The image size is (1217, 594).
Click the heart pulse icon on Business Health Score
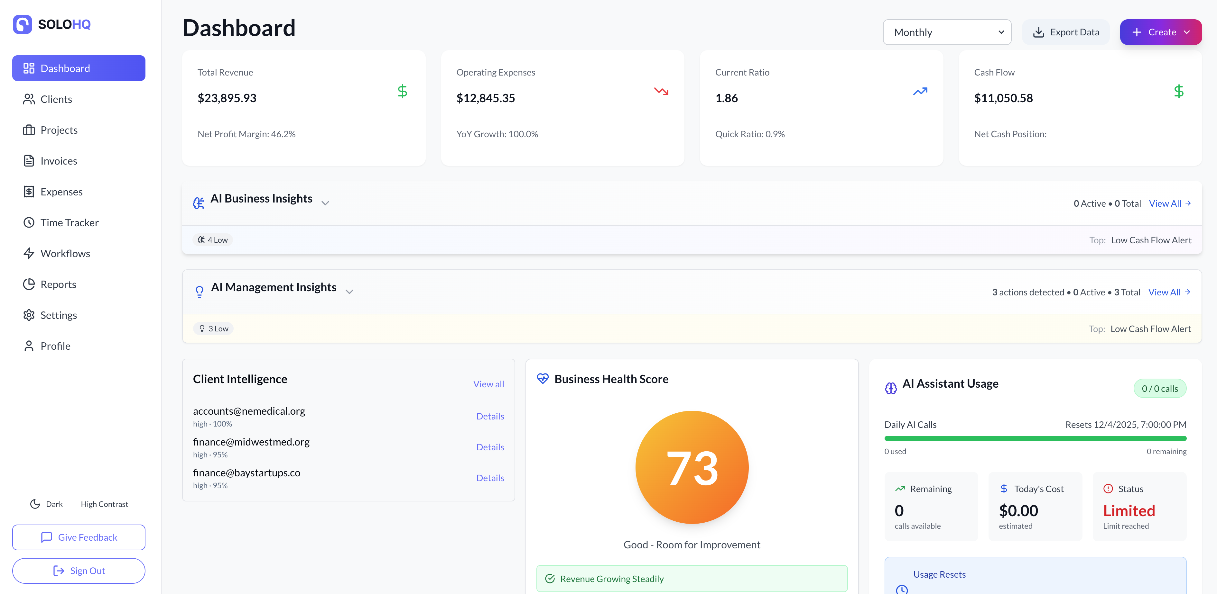point(543,378)
